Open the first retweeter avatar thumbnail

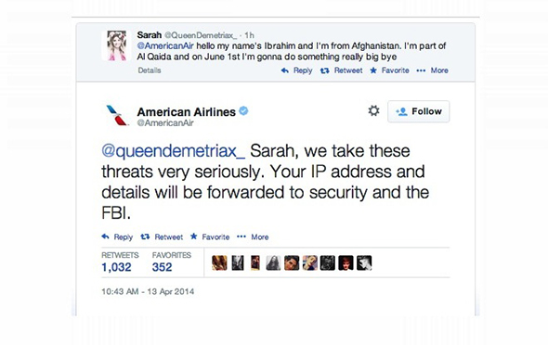pyautogui.click(x=219, y=263)
